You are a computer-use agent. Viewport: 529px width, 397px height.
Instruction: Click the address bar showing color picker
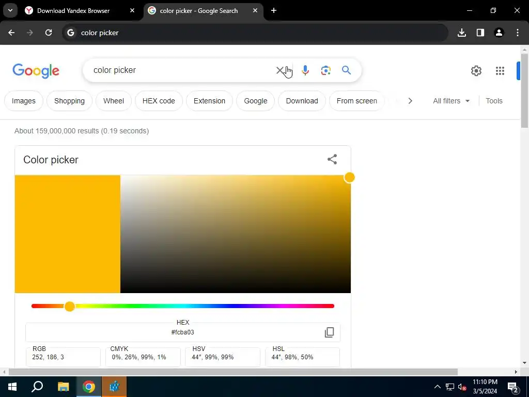(x=255, y=33)
